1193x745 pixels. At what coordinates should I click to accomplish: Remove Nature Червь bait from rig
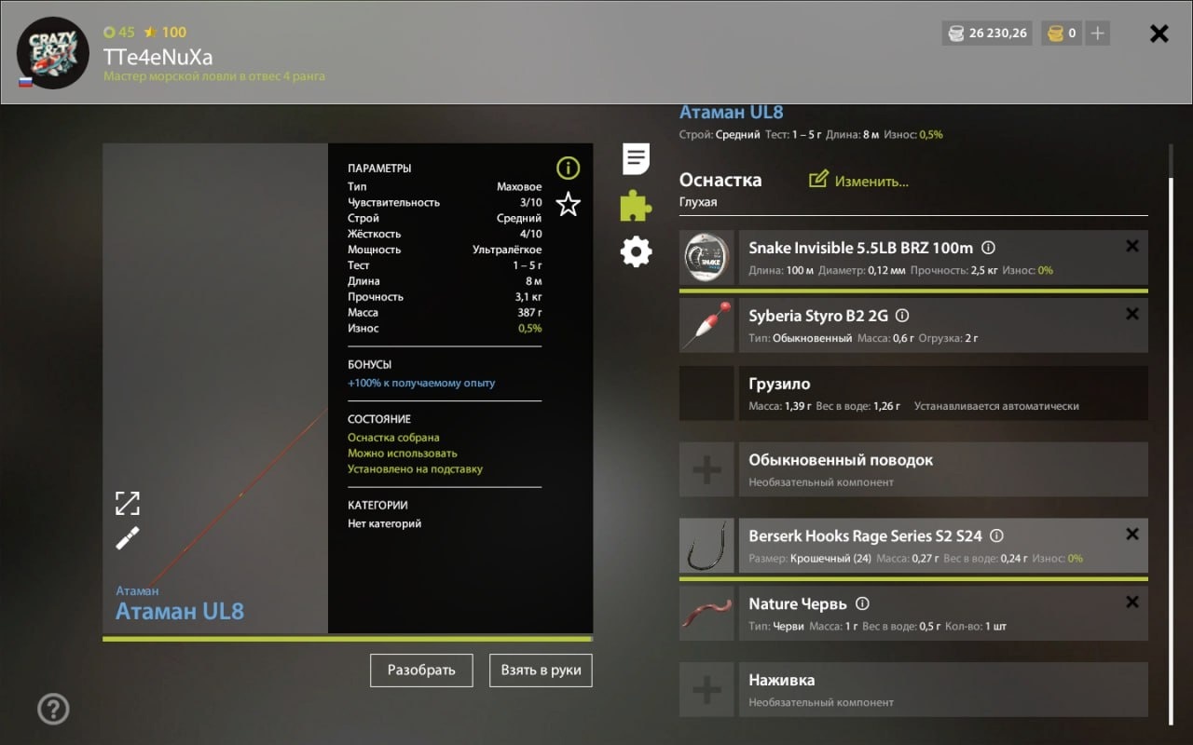coord(1131,602)
